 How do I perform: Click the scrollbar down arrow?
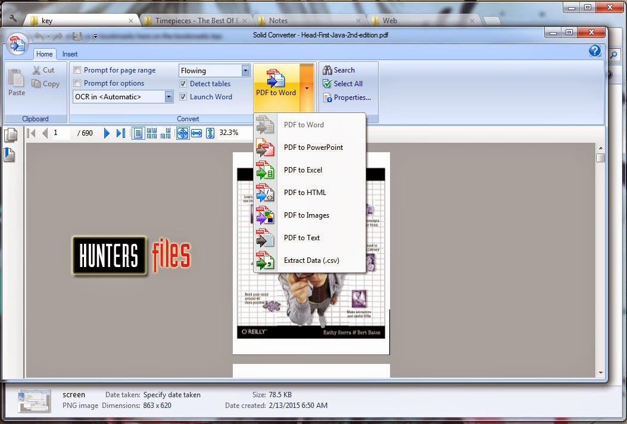point(601,372)
